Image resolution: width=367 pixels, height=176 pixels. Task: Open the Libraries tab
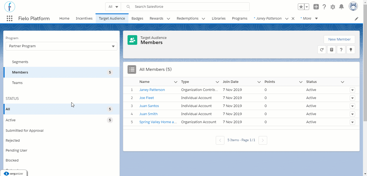pyautogui.click(x=218, y=19)
